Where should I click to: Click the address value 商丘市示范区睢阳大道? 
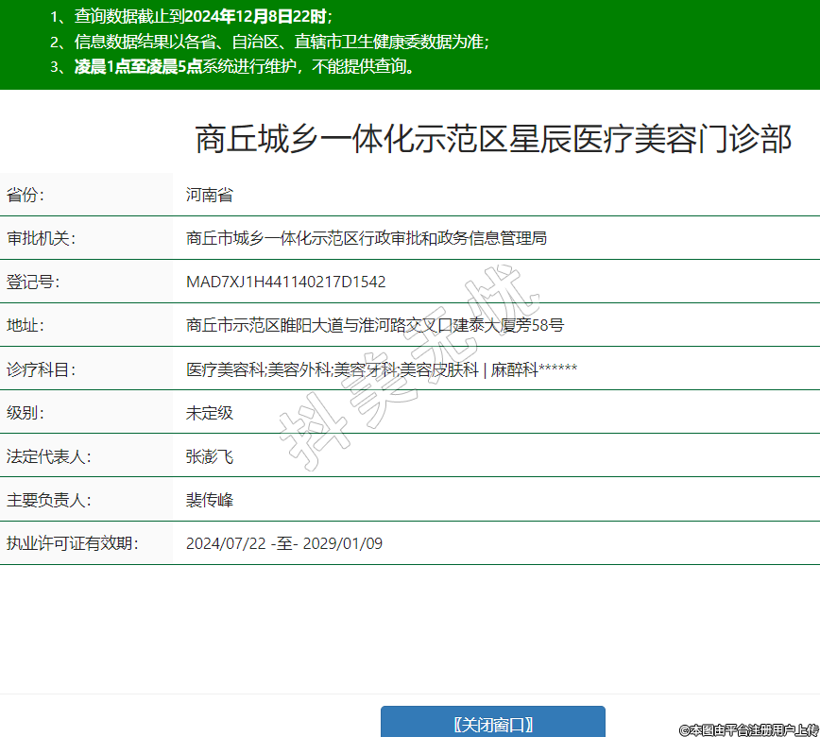click(x=375, y=325)
